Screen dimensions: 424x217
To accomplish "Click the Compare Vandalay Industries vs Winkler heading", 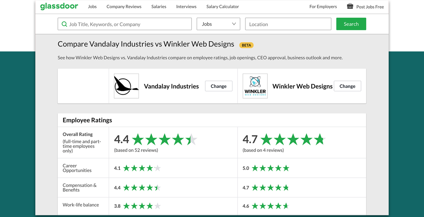I will pos(146,44).
